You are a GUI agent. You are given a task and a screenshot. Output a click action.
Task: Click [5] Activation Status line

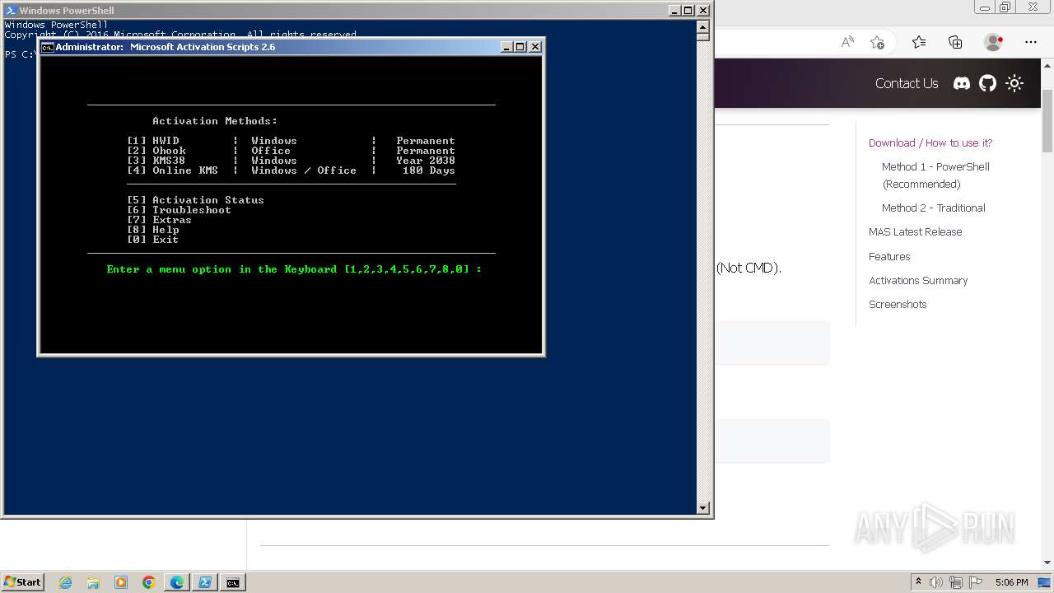[x=195, y=200]
